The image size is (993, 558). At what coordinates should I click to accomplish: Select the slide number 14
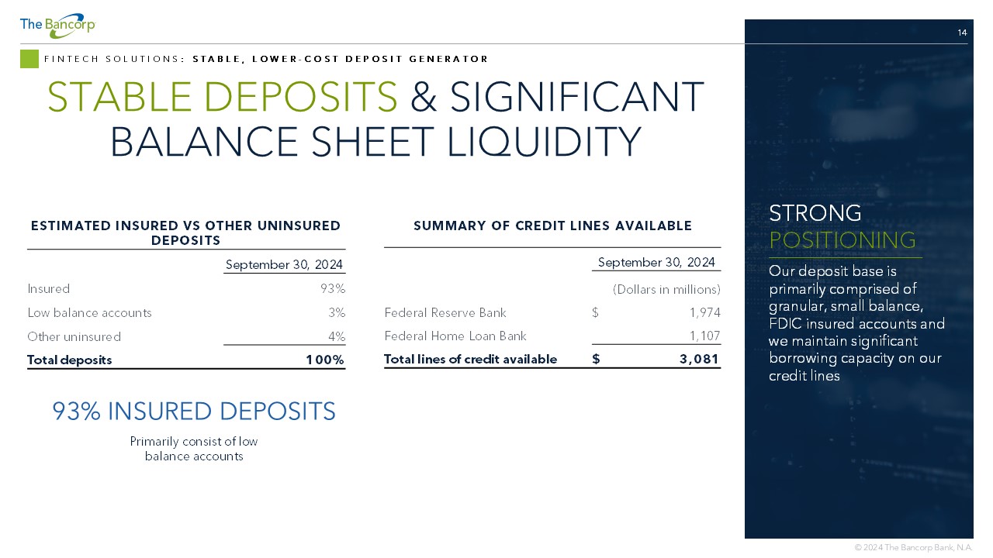click(x=962, y=33)
